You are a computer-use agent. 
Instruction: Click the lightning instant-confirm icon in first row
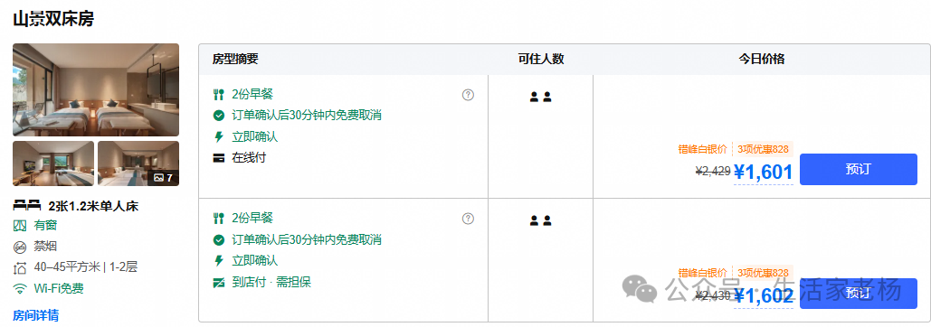[219, 136]
